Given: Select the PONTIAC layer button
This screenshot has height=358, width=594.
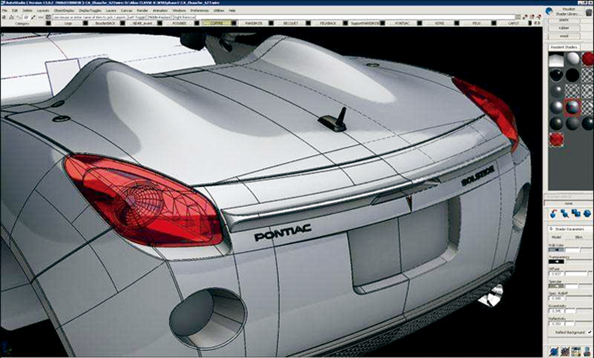Looking at the screenshot, I should [x=402, y=23].
